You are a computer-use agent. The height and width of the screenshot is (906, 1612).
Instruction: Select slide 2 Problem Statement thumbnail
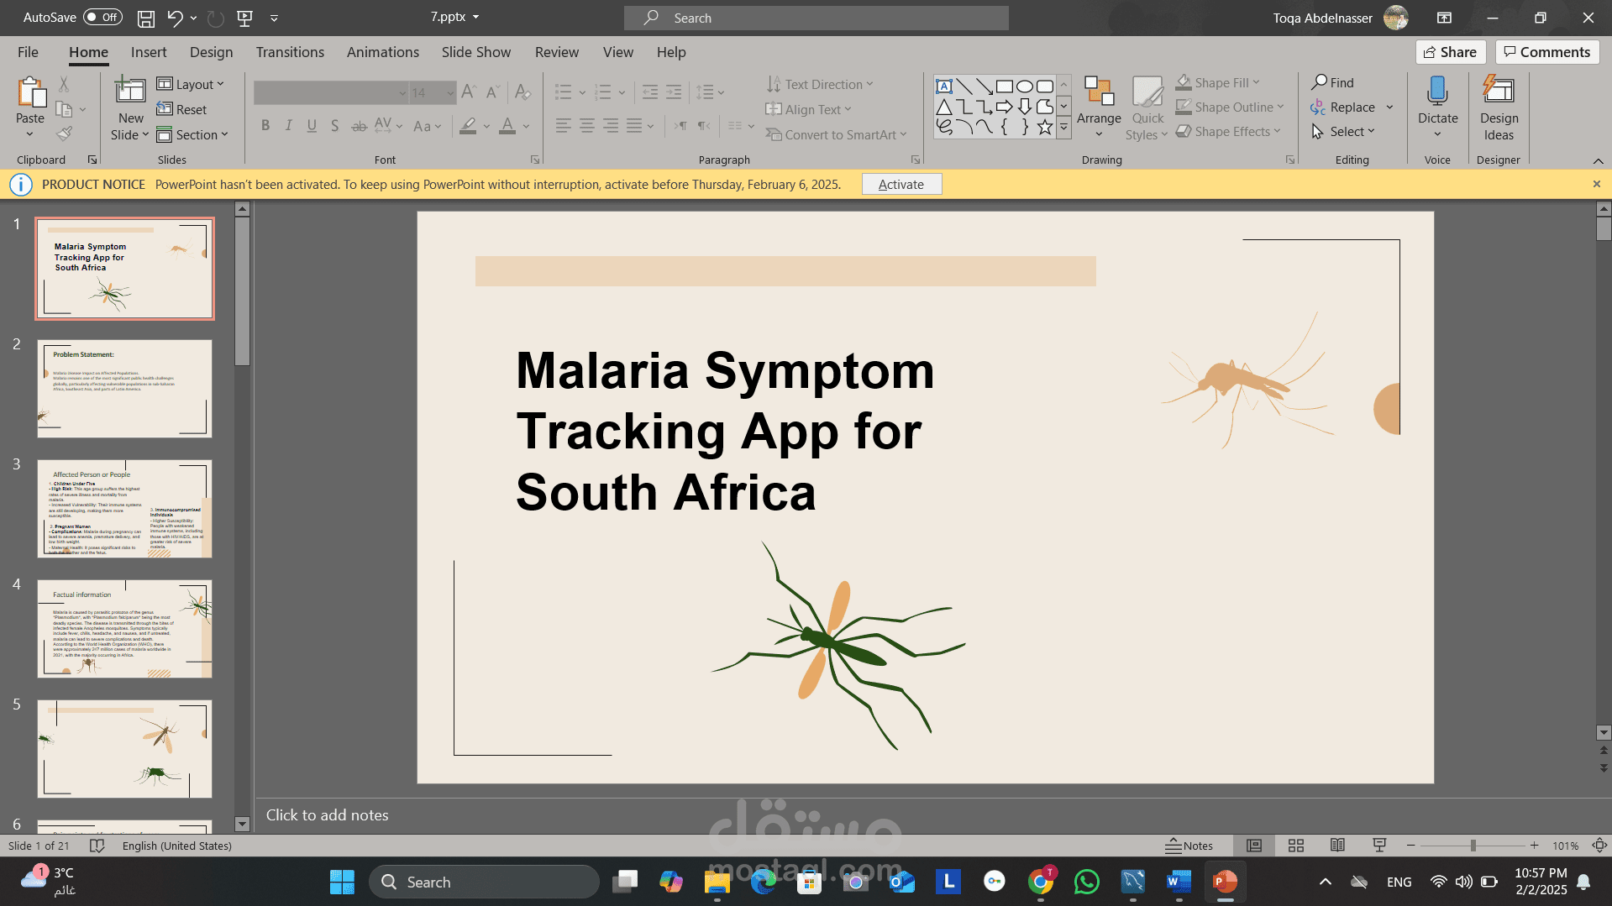(124, 389)
